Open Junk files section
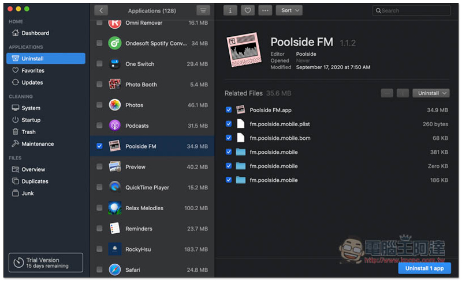The height and width of the screenshot is (281, 462). 23,193
